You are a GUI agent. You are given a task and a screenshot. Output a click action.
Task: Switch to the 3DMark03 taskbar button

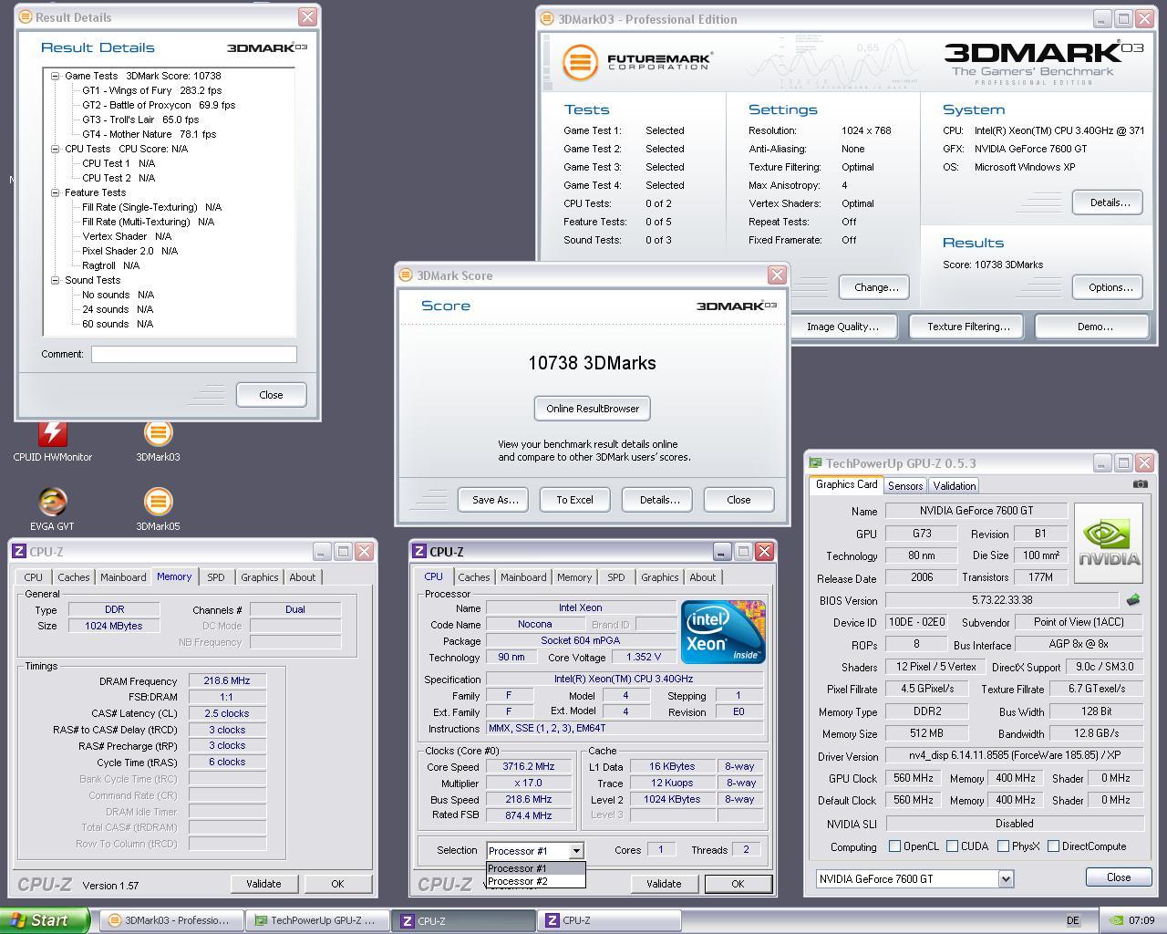(171, 920)
